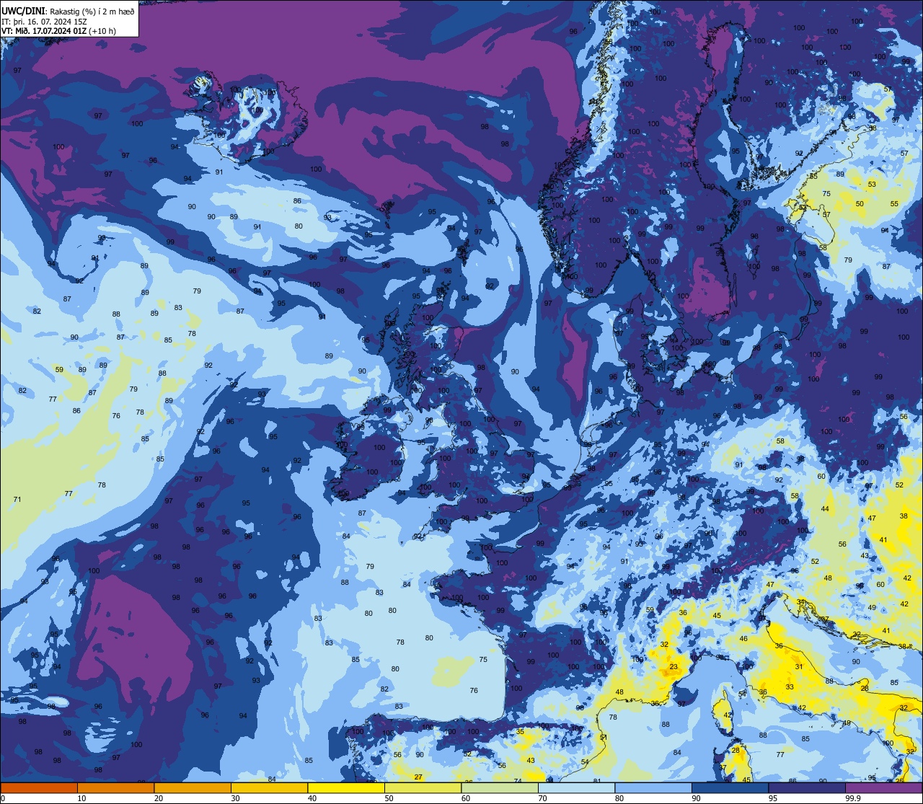Click the 'UWC/DINI: Rakastig (%) í 2 m hæð' title
Viewport: 923px width, 804px height.
tap(68, 12)
